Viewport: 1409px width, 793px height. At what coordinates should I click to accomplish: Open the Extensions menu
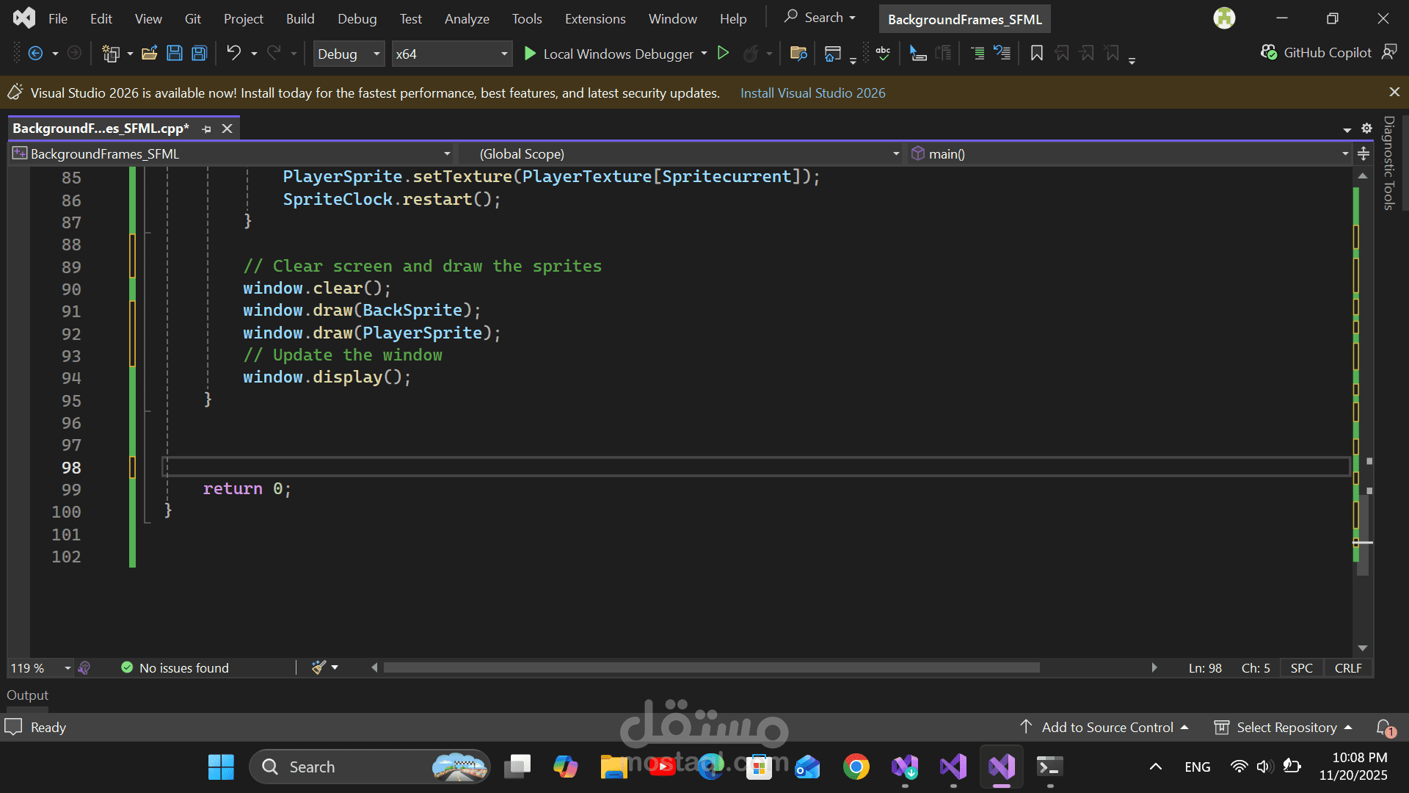(x=594, y=19)
